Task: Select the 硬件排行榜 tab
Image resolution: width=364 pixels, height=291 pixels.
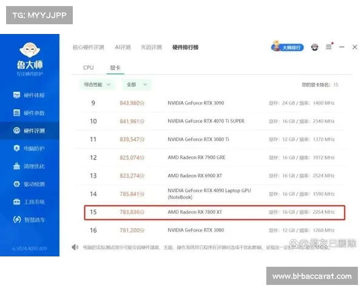Action: click(x=185, y=47)
